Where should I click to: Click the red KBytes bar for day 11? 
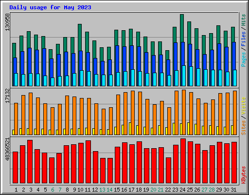tap(88, 162)
